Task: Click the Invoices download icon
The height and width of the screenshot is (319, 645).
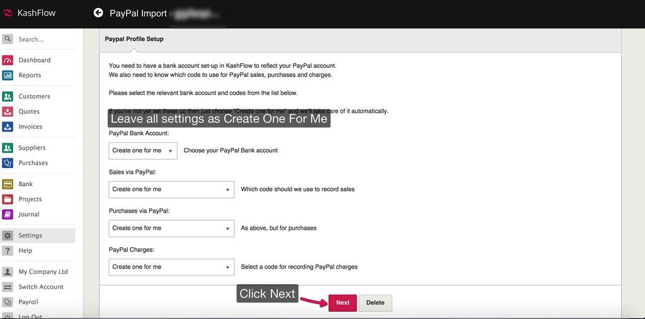Action: pos(8,126)
